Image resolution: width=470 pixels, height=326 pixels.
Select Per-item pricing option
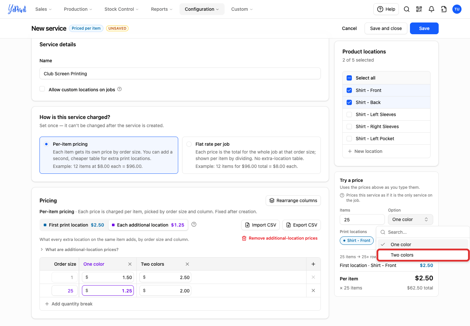click(x=109, y=155)
